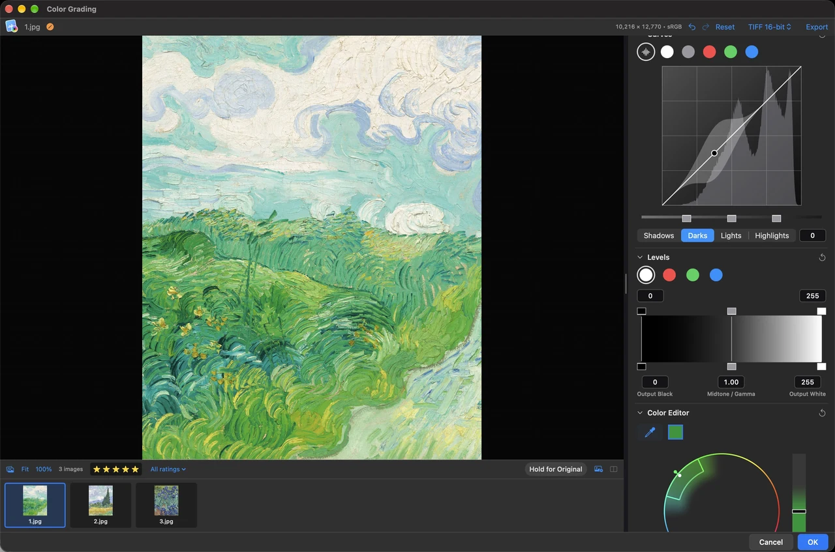The height and width of the screenshot is (552, 835).
Task: Click the image browser icon left of Fit
Action: 10,469
